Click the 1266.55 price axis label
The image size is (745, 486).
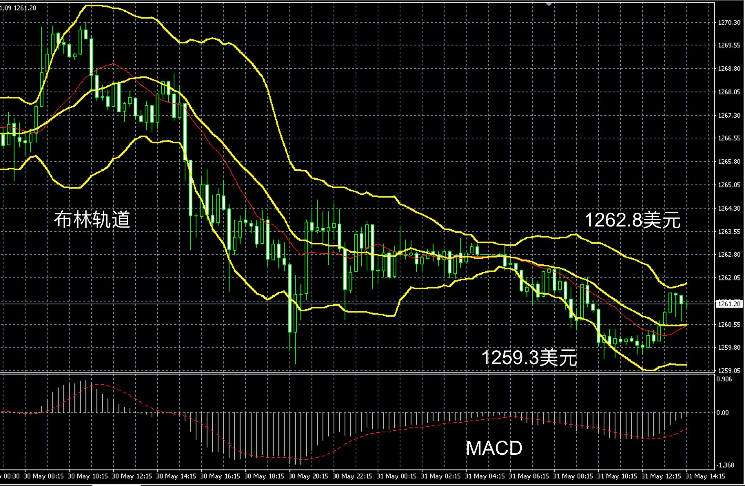pos(729,138)
